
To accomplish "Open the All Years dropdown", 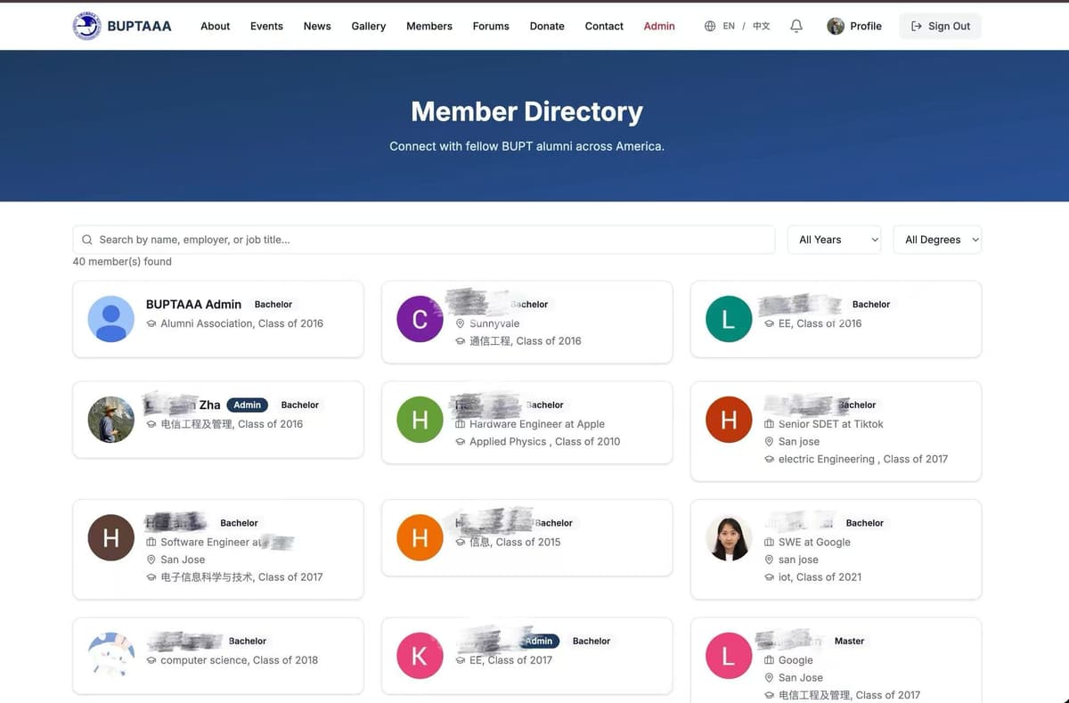I will pyautogui.click(x=834, y=240).
